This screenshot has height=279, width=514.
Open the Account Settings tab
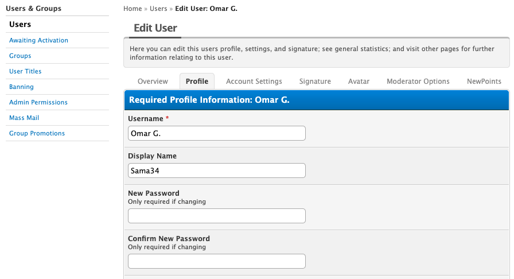254,82
